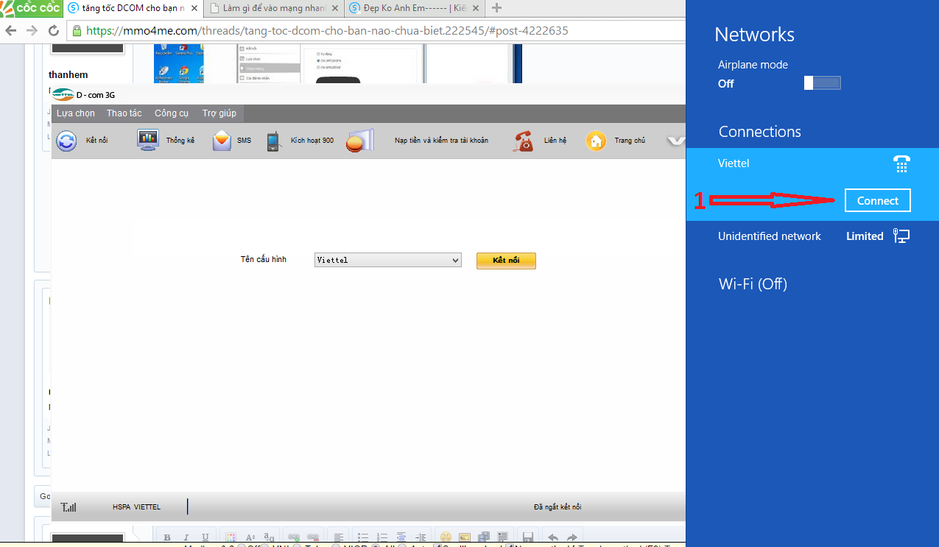Open a new browser tab
The image size is (939, 547).
pyautogui.click(x=496, y=8)
